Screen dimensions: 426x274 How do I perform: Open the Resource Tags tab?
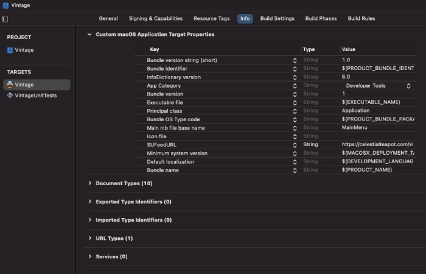[212, 18]
